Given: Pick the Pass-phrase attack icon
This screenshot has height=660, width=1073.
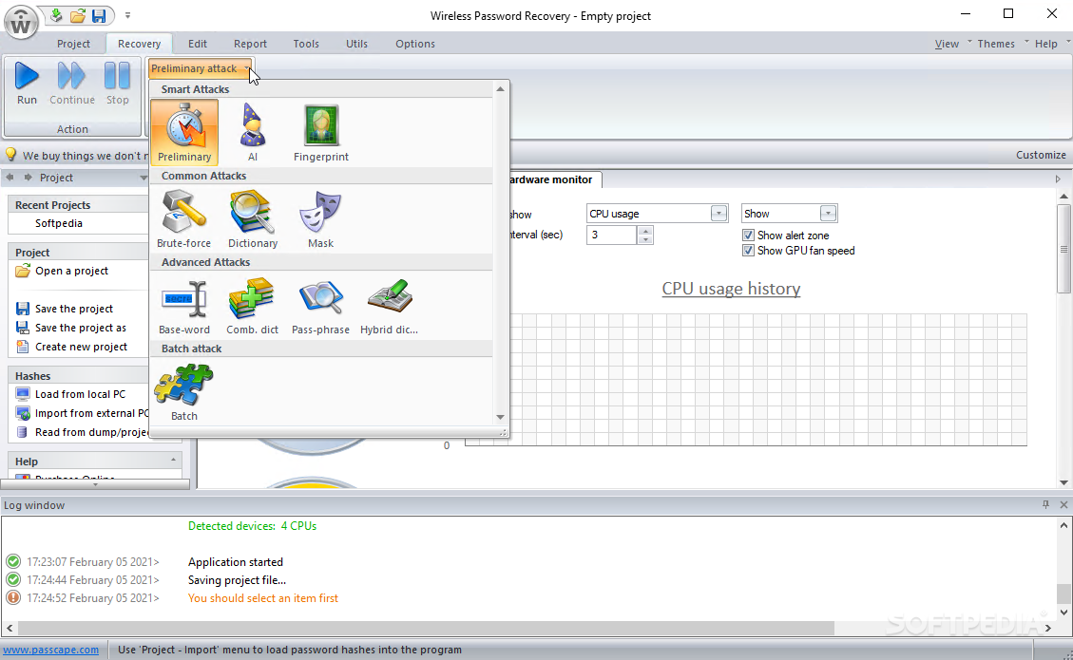Looking at the screenshot, I should pyautogui.click(x=320, y=306).
